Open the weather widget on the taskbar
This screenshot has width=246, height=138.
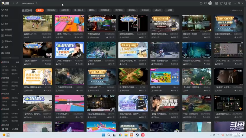pos(6,135)
